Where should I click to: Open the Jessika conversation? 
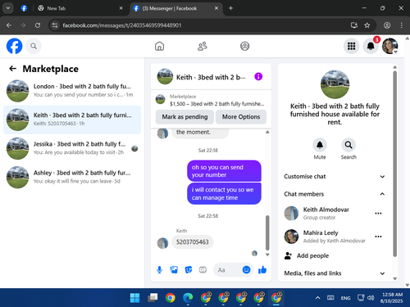click(x=72, y=148)
